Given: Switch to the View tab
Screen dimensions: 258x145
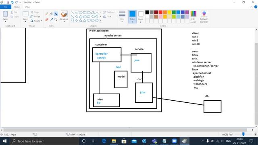Looking at the screenshot, I should point(27,7).
